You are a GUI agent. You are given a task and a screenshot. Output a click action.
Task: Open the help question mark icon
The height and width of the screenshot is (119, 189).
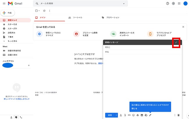[167, 3]
